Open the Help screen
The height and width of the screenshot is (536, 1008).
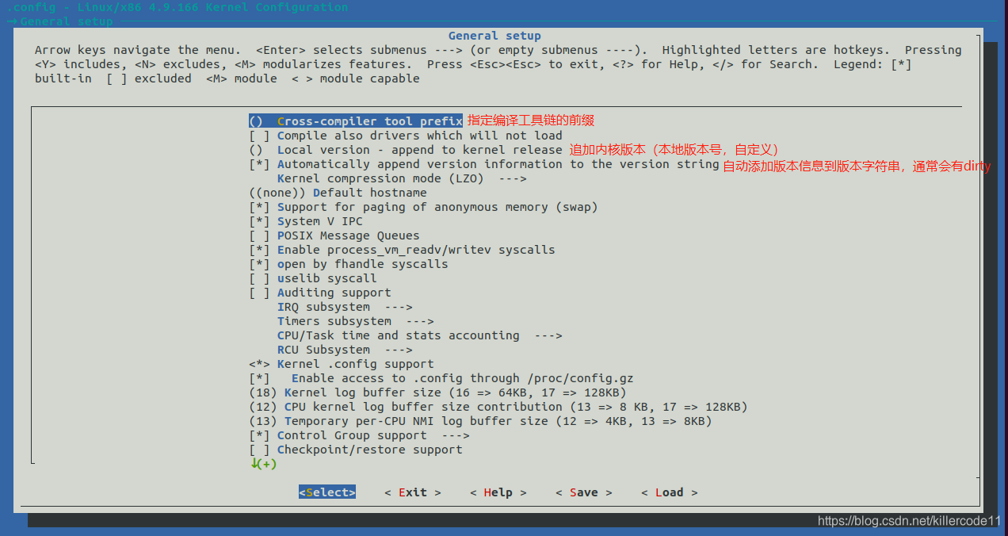(x=498, y=492)
